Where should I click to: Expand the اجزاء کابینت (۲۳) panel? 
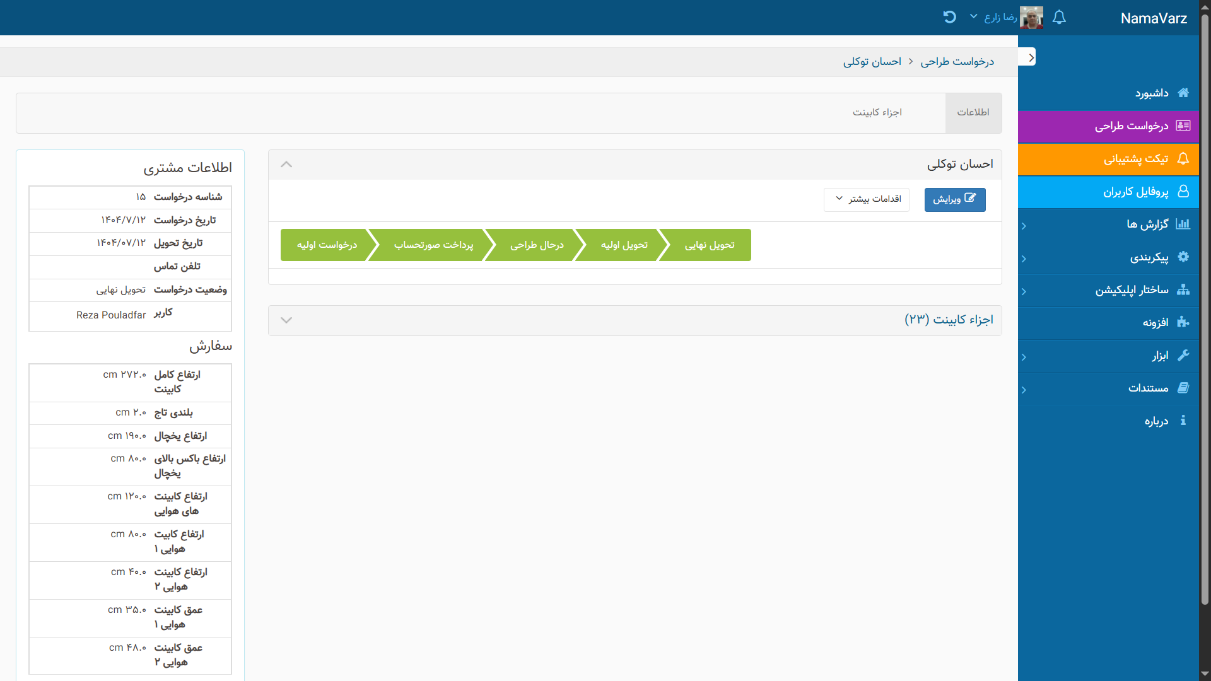point(286,320)
